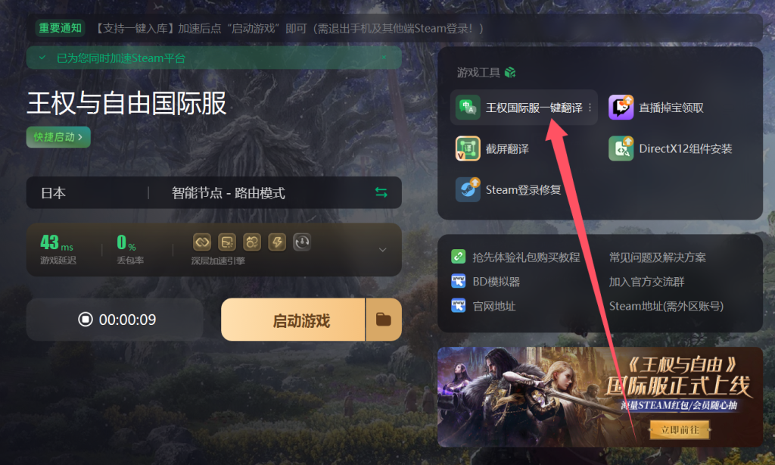Image resolution: width=775 pixels, height=465 pixels.
Task: Open the 直播掉宝领取 tool icon
Action: tap(621, 108)
